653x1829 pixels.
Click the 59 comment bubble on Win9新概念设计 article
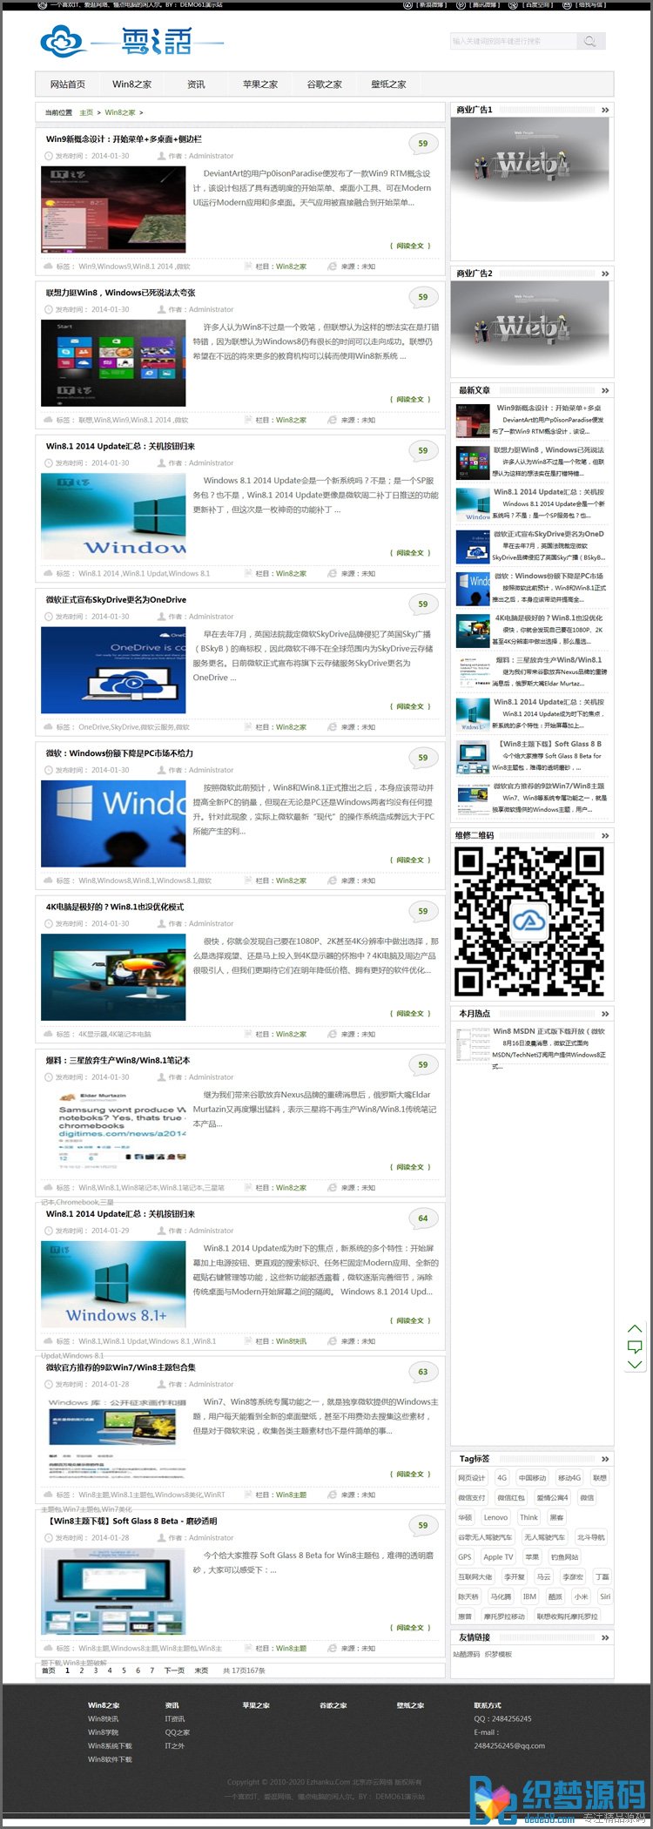click(x=423, y=144)
